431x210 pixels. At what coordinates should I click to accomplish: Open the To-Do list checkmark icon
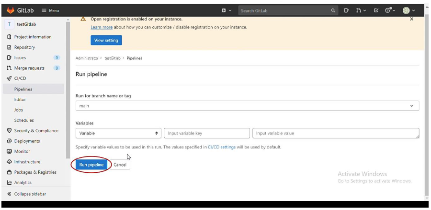(x=376, y=10)
